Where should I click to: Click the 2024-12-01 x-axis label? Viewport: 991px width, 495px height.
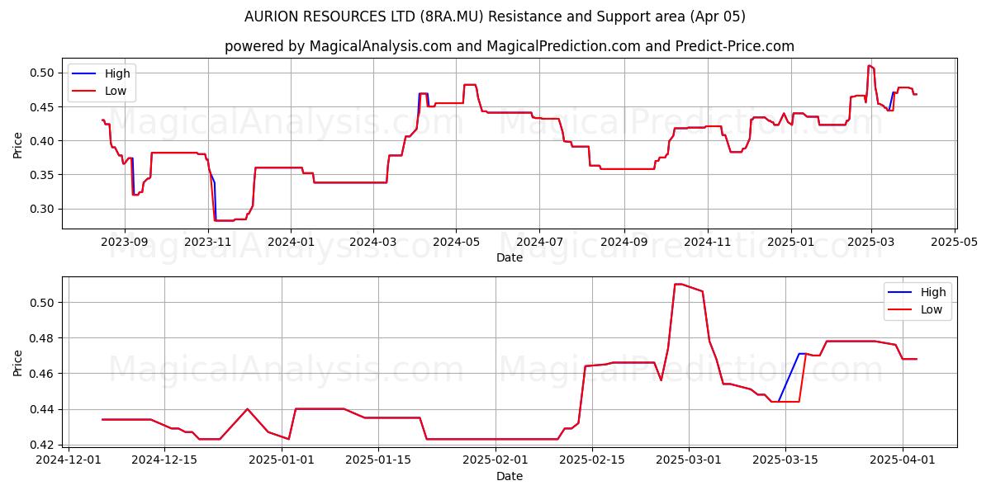coord(69,460)
